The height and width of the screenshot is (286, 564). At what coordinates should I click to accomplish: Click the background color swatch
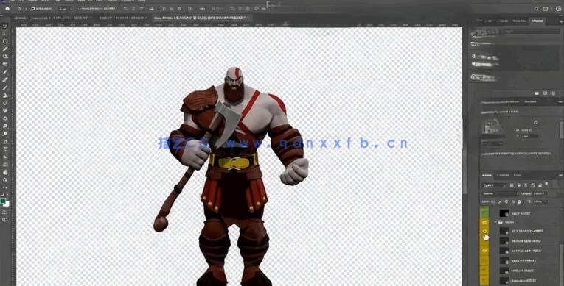[7, 204]
